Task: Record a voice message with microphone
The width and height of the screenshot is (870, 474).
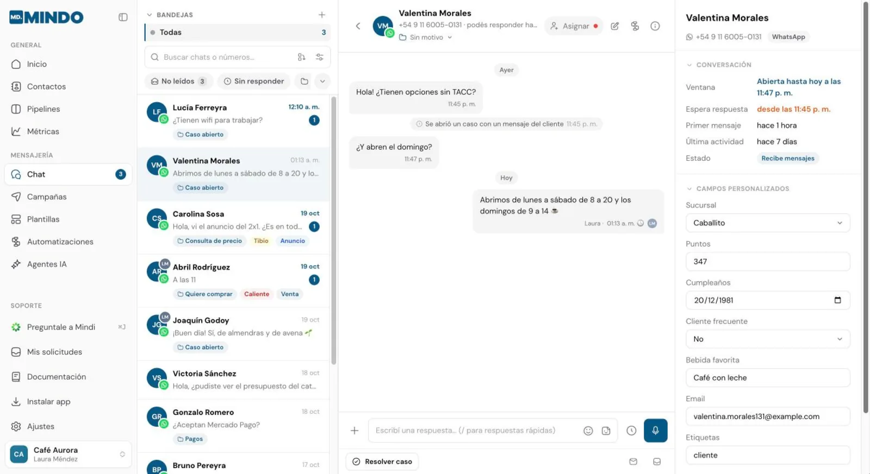Action: click(x=655, y=431)
